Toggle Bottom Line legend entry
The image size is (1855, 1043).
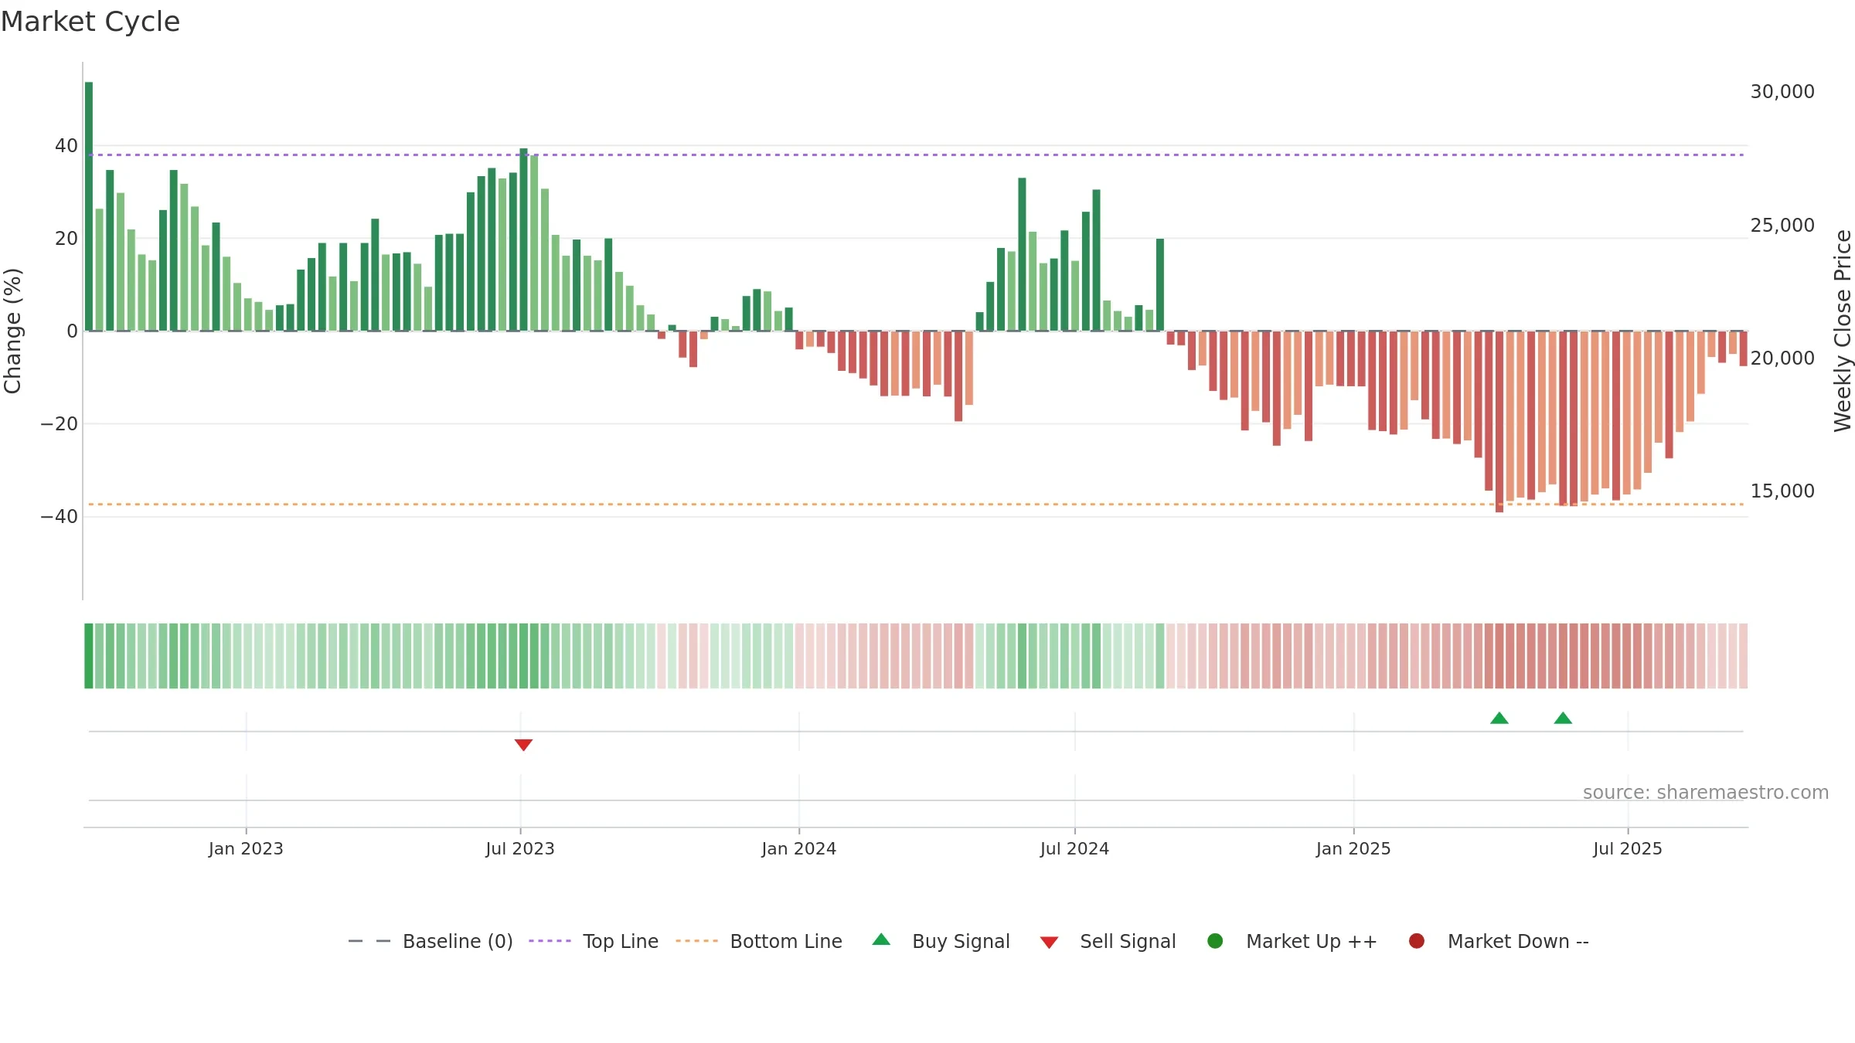click(759, 941)
